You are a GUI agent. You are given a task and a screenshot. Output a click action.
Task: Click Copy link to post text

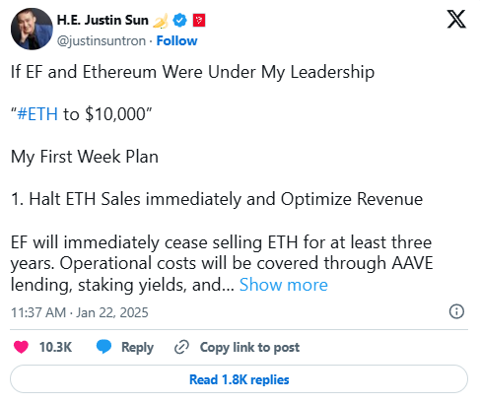(249, 347)
